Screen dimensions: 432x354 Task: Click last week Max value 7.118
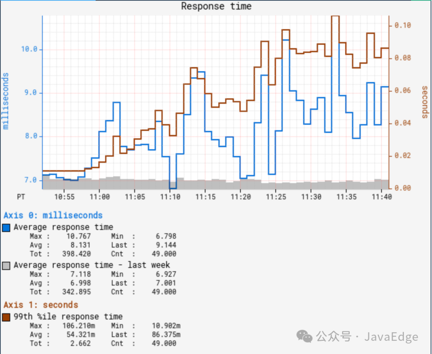click(x=80, y=274)
